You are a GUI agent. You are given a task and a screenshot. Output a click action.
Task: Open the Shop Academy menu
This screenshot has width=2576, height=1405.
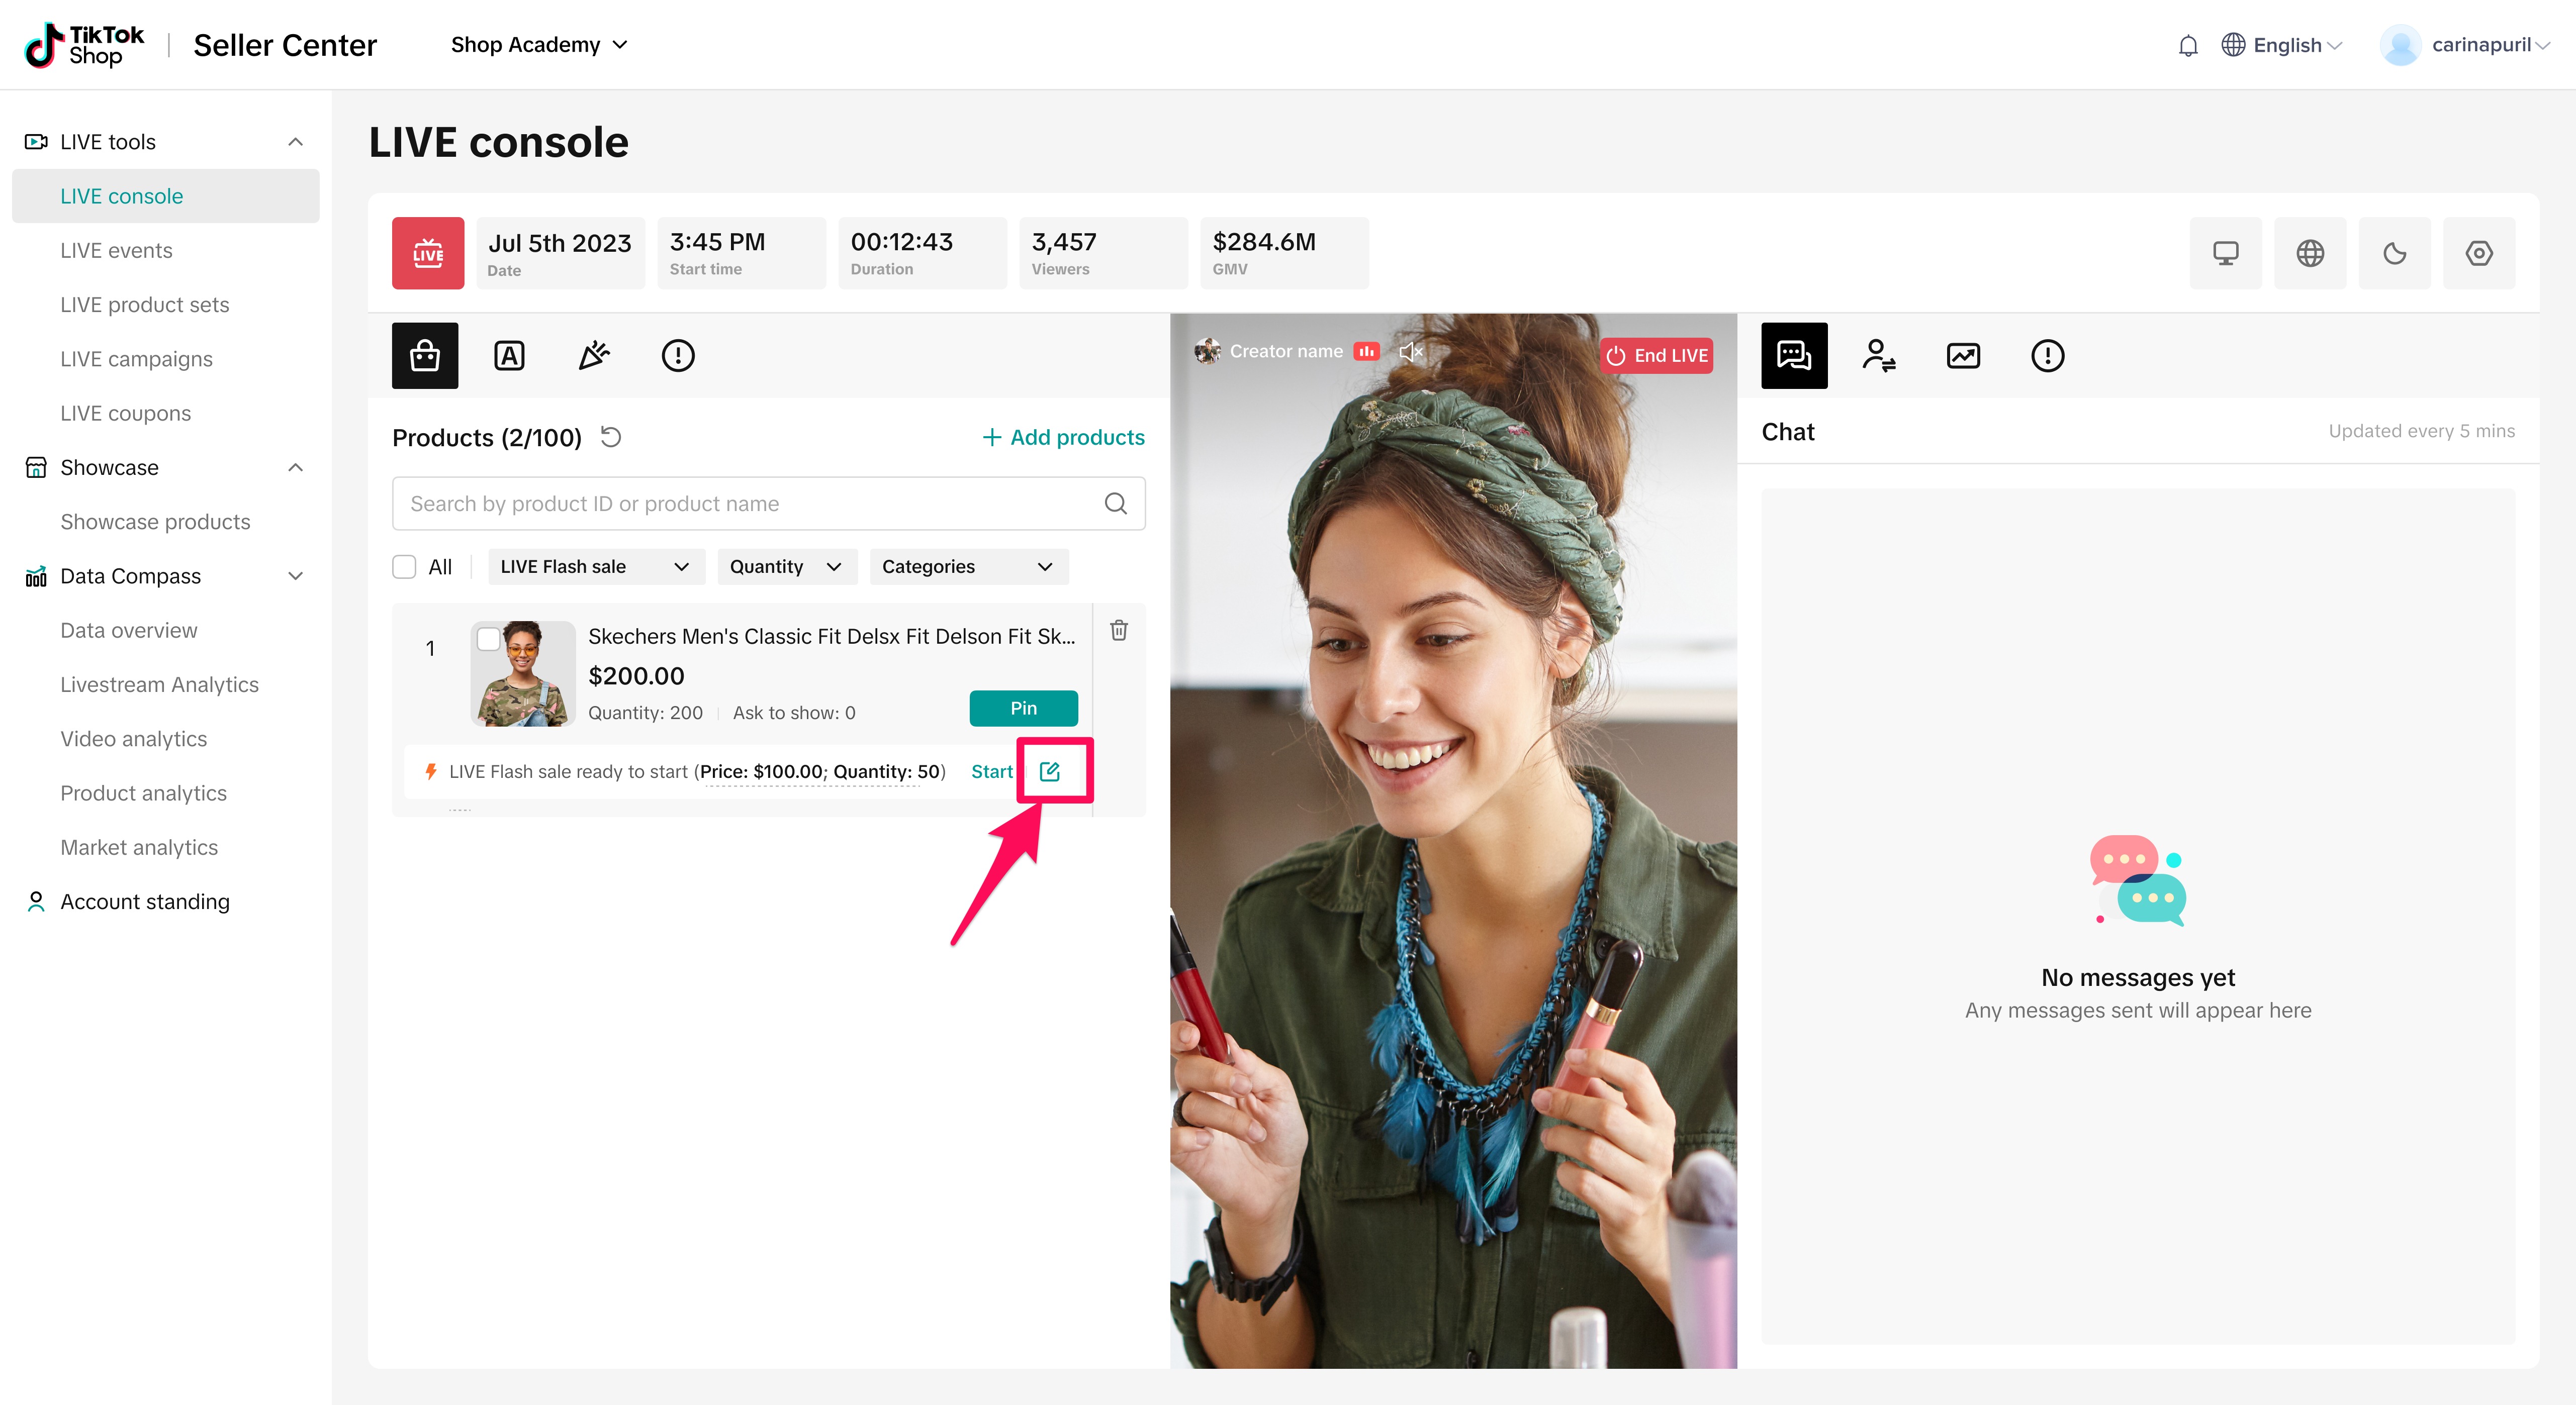click(539, 45)
